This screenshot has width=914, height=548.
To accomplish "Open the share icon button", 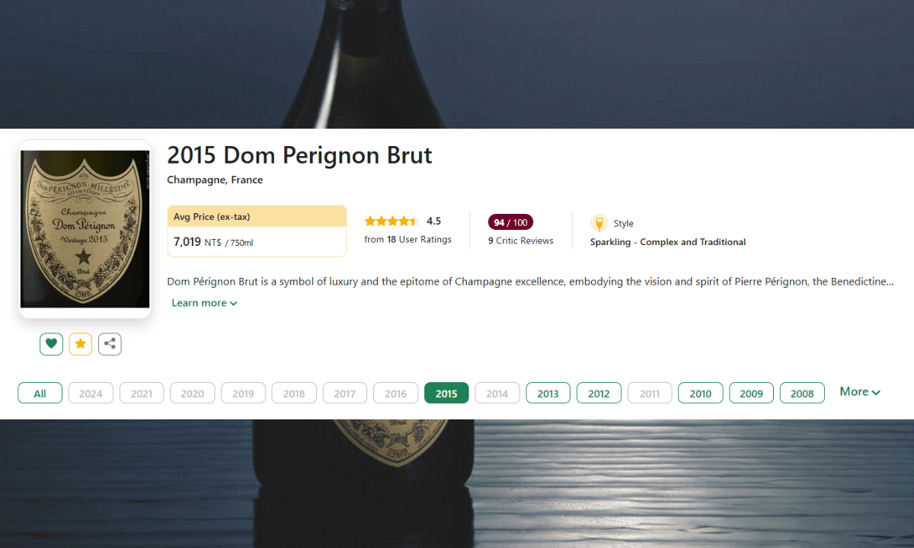I will pos(110,344).
